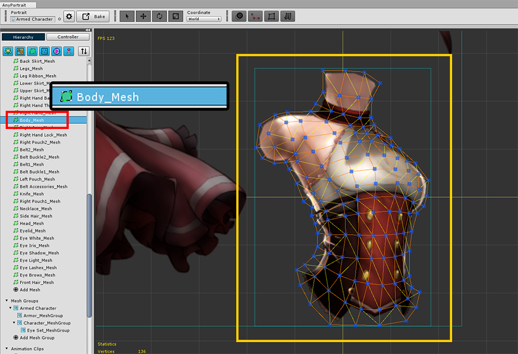
Task: Activate the Scale tool in toolbar
Action: click(176, 16)
